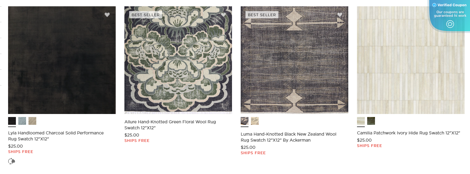Open the Verified Coupon circular icon

click(450, 24)
